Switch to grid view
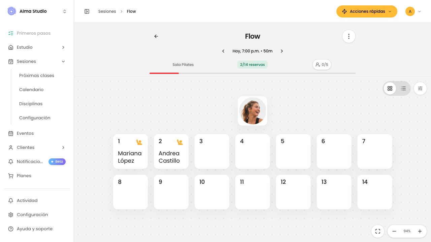Screen dimensions: 431x242 pyautogui.click(x=390, y=88)
